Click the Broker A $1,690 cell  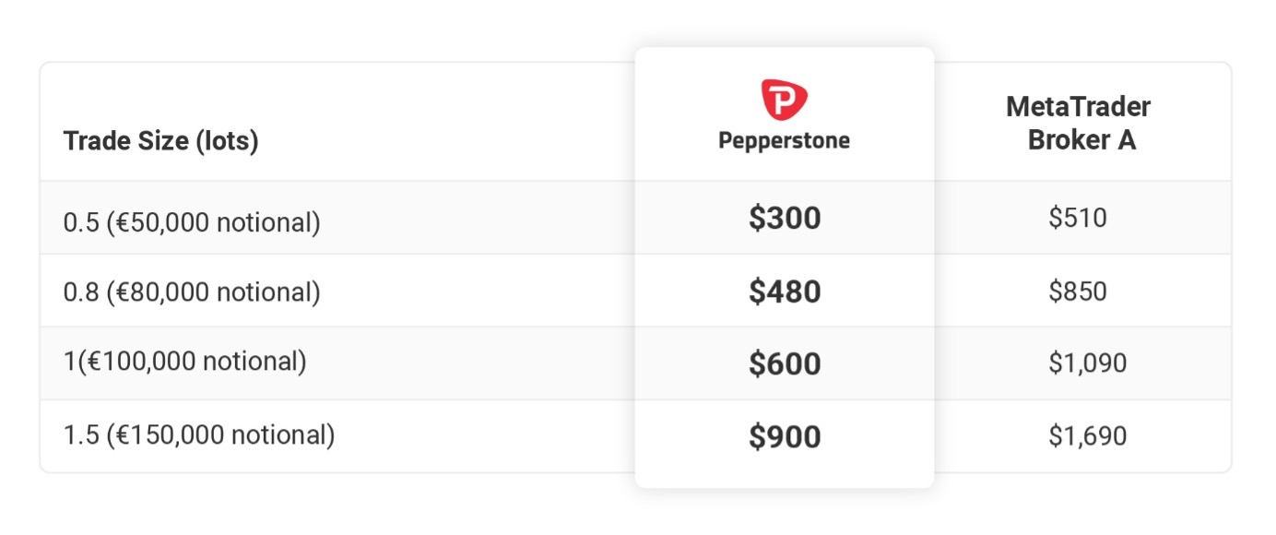[x=1088, y=436]
